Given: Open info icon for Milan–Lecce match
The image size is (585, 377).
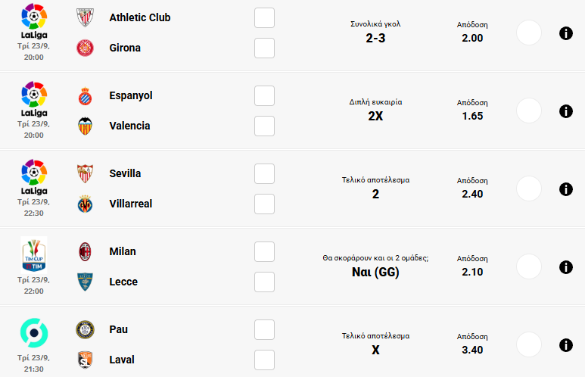Looking at the screenshot, I should click(565, 267).
